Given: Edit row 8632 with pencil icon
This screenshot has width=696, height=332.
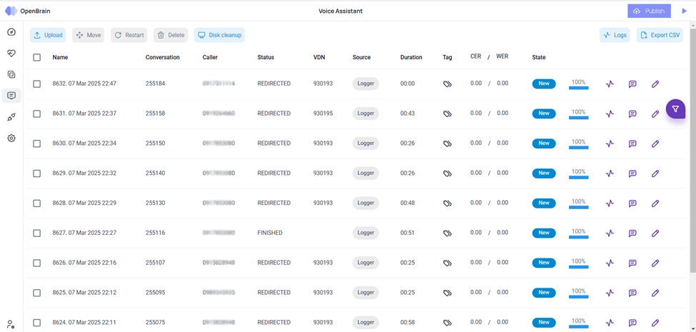Looking at the screenshot, I should coord(655,84).
